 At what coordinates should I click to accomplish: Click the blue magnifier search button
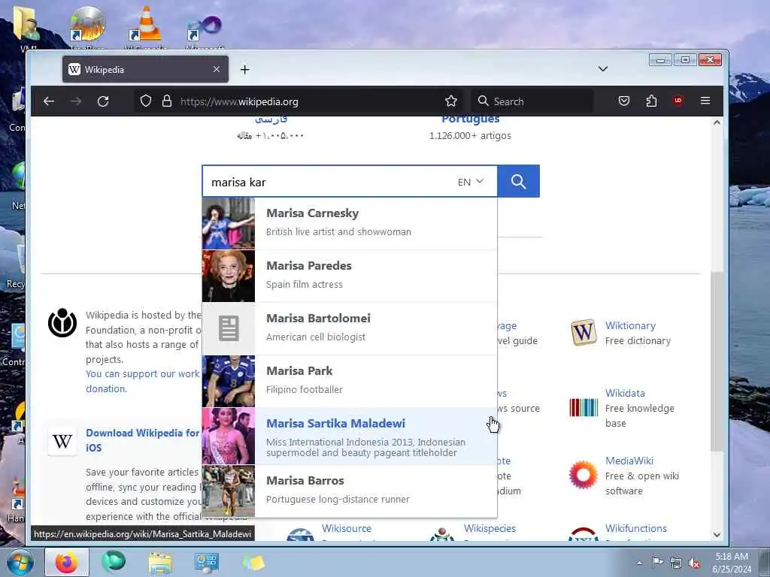pyautogui.click(x=519, y=182)
